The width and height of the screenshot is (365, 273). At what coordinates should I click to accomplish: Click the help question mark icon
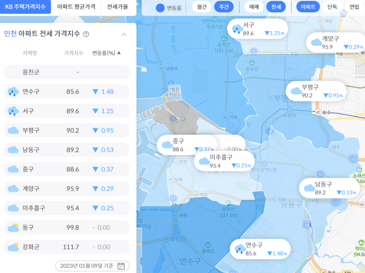tap(86, 34)
